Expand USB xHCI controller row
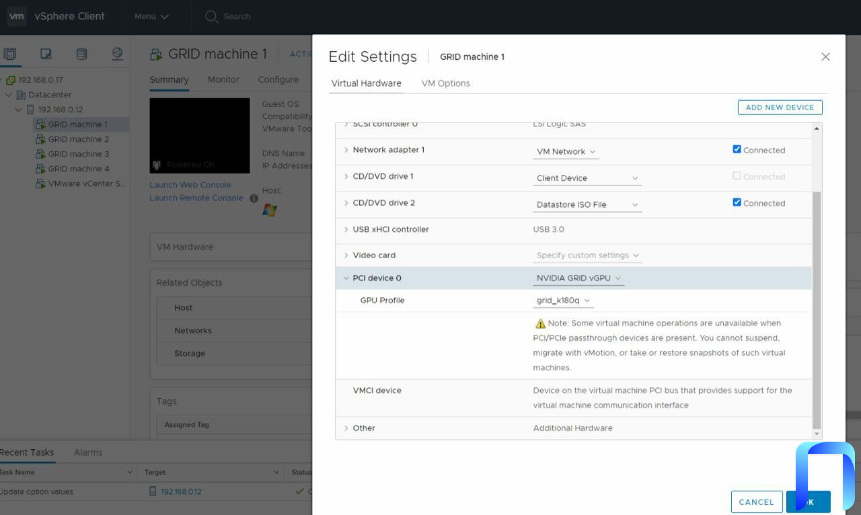 coord(346,229)
